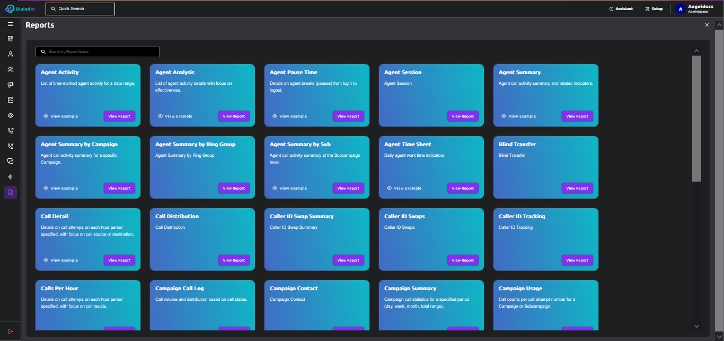Open the single user icon in sidebar
The width and height of the screenshot is (724, 341).
pyautogui.click(x=11, y=54)
